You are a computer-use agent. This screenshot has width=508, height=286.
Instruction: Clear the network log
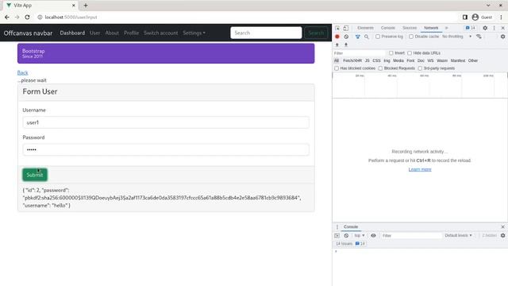(x=346, y=37)
